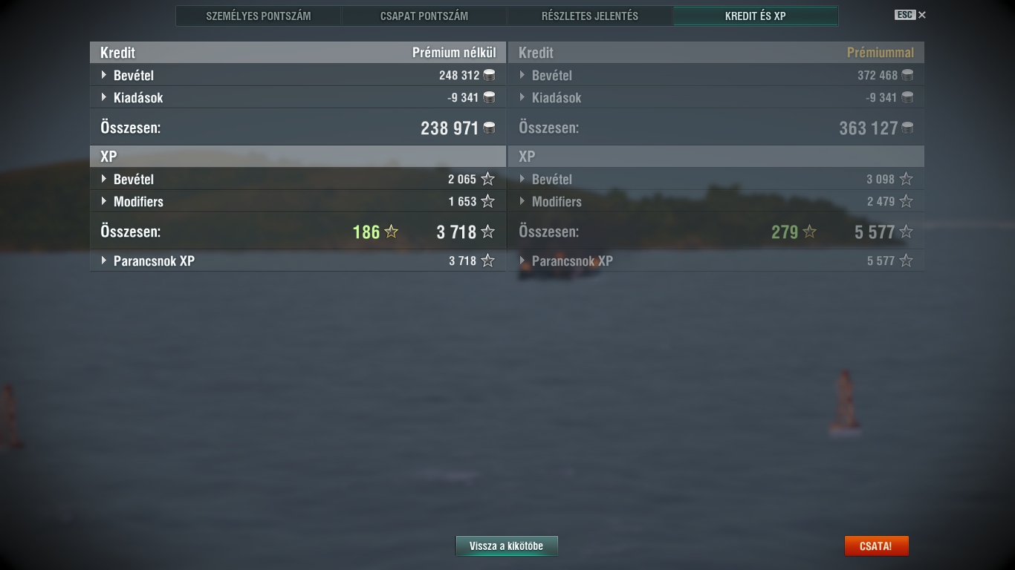Image resolution: width=1015 pixels, height=570 pixels.
Task: Click the star icon next to premium 5 577 Parancsnok XP
Action: (x=906, y=261)
